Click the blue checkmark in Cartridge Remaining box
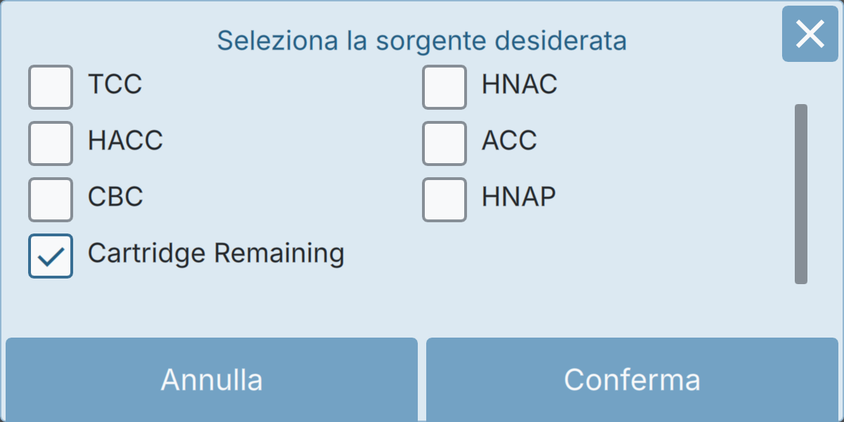 click(51, 257)
